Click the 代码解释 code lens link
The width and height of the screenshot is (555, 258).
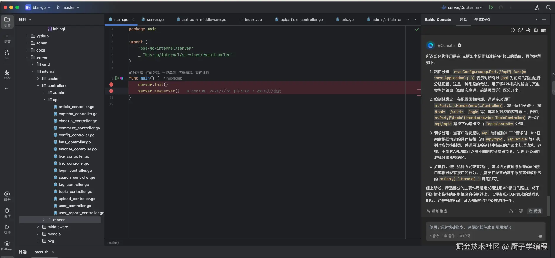[x=185, y=72]
